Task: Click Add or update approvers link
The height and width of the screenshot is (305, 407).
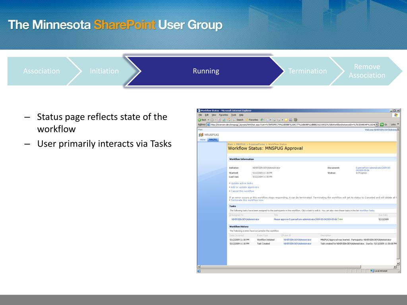Action: point(245,187)
